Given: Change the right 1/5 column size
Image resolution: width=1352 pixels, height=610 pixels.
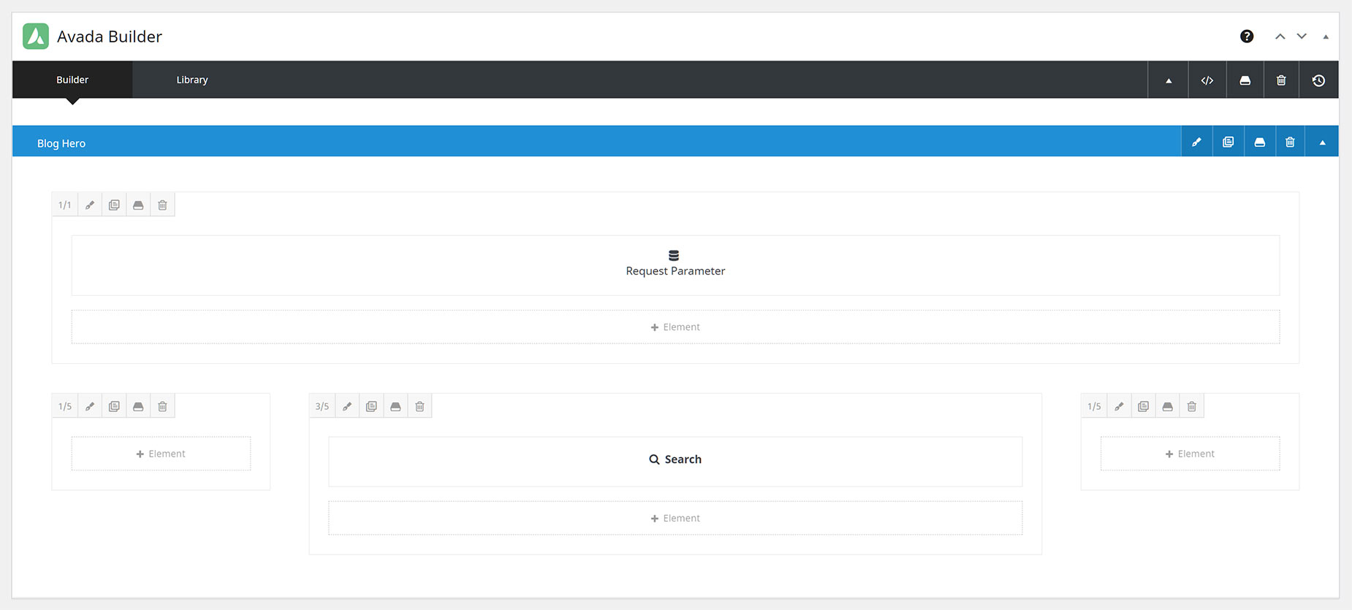Looking at the screenshot, I should point(1094,406).
